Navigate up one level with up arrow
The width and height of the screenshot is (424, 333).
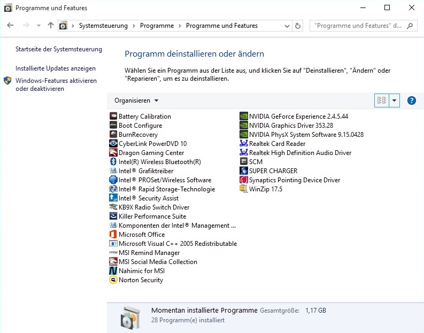[51, 26]
